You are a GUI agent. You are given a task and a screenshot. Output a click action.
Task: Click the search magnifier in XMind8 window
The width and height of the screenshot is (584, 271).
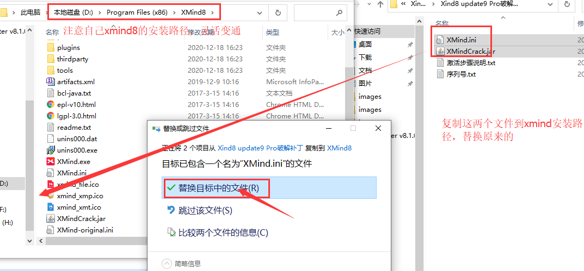coord(339,12)
